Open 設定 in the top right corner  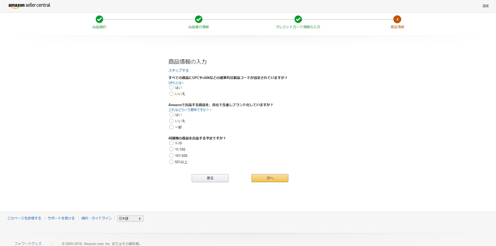pos(485,5)
